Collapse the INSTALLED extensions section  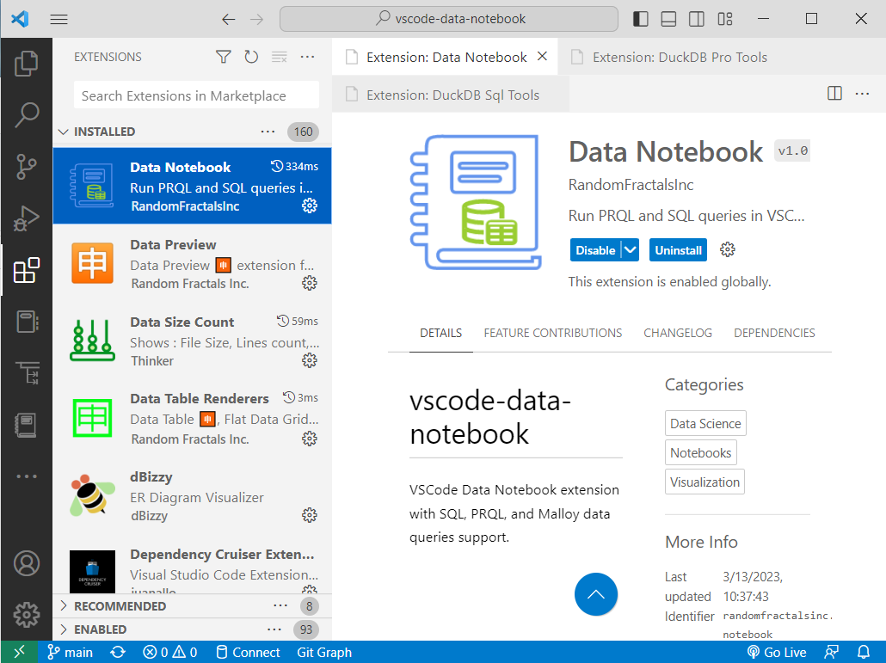(x=64, y=132)
